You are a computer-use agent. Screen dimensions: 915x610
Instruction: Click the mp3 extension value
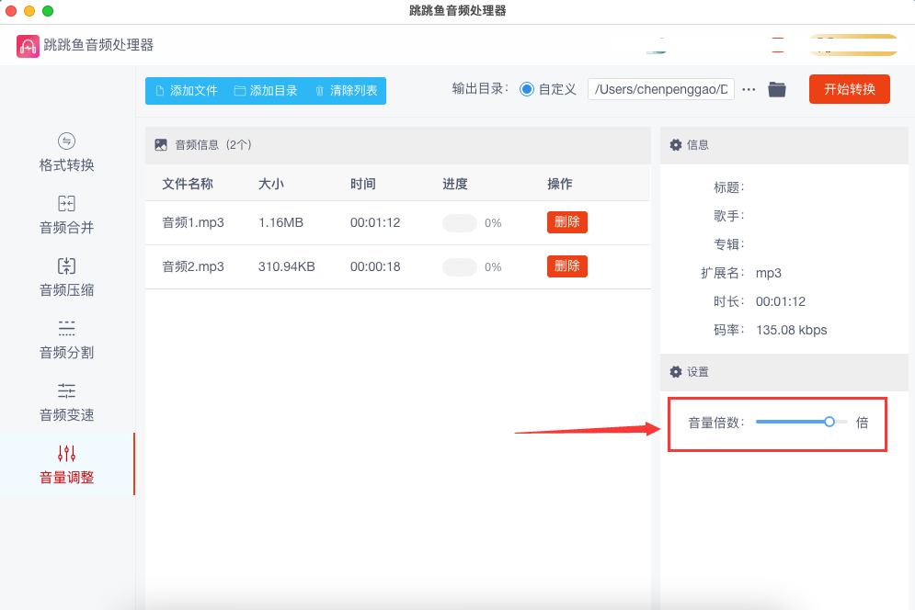[769, 272]
